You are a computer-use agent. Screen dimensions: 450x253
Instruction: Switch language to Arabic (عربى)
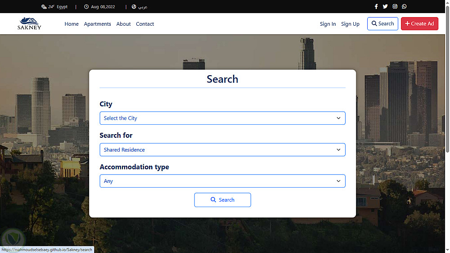[x=143, y=7]
